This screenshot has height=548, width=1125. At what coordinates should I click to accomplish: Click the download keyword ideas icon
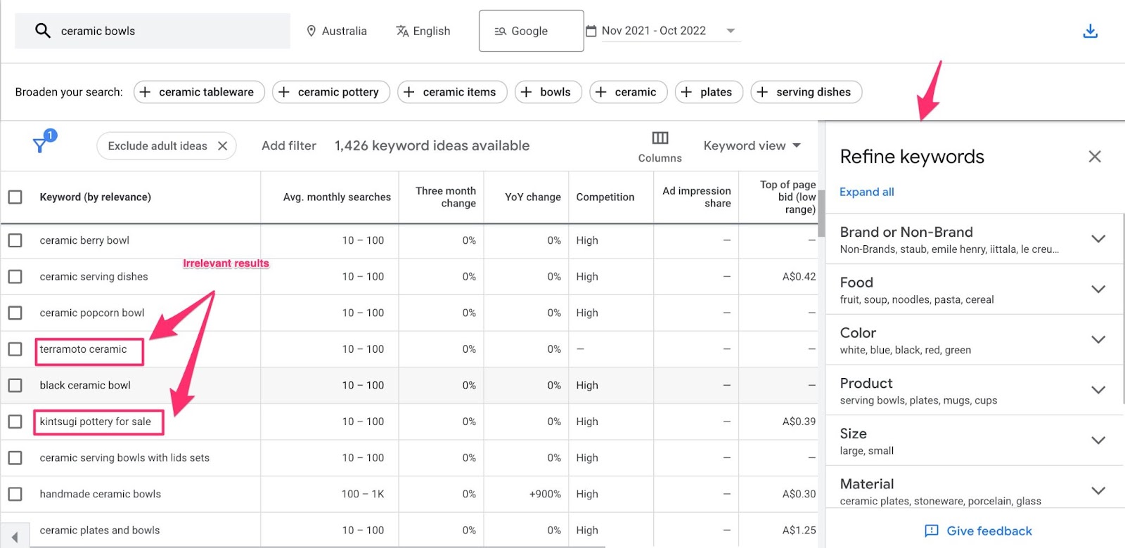coord(1090,31)
